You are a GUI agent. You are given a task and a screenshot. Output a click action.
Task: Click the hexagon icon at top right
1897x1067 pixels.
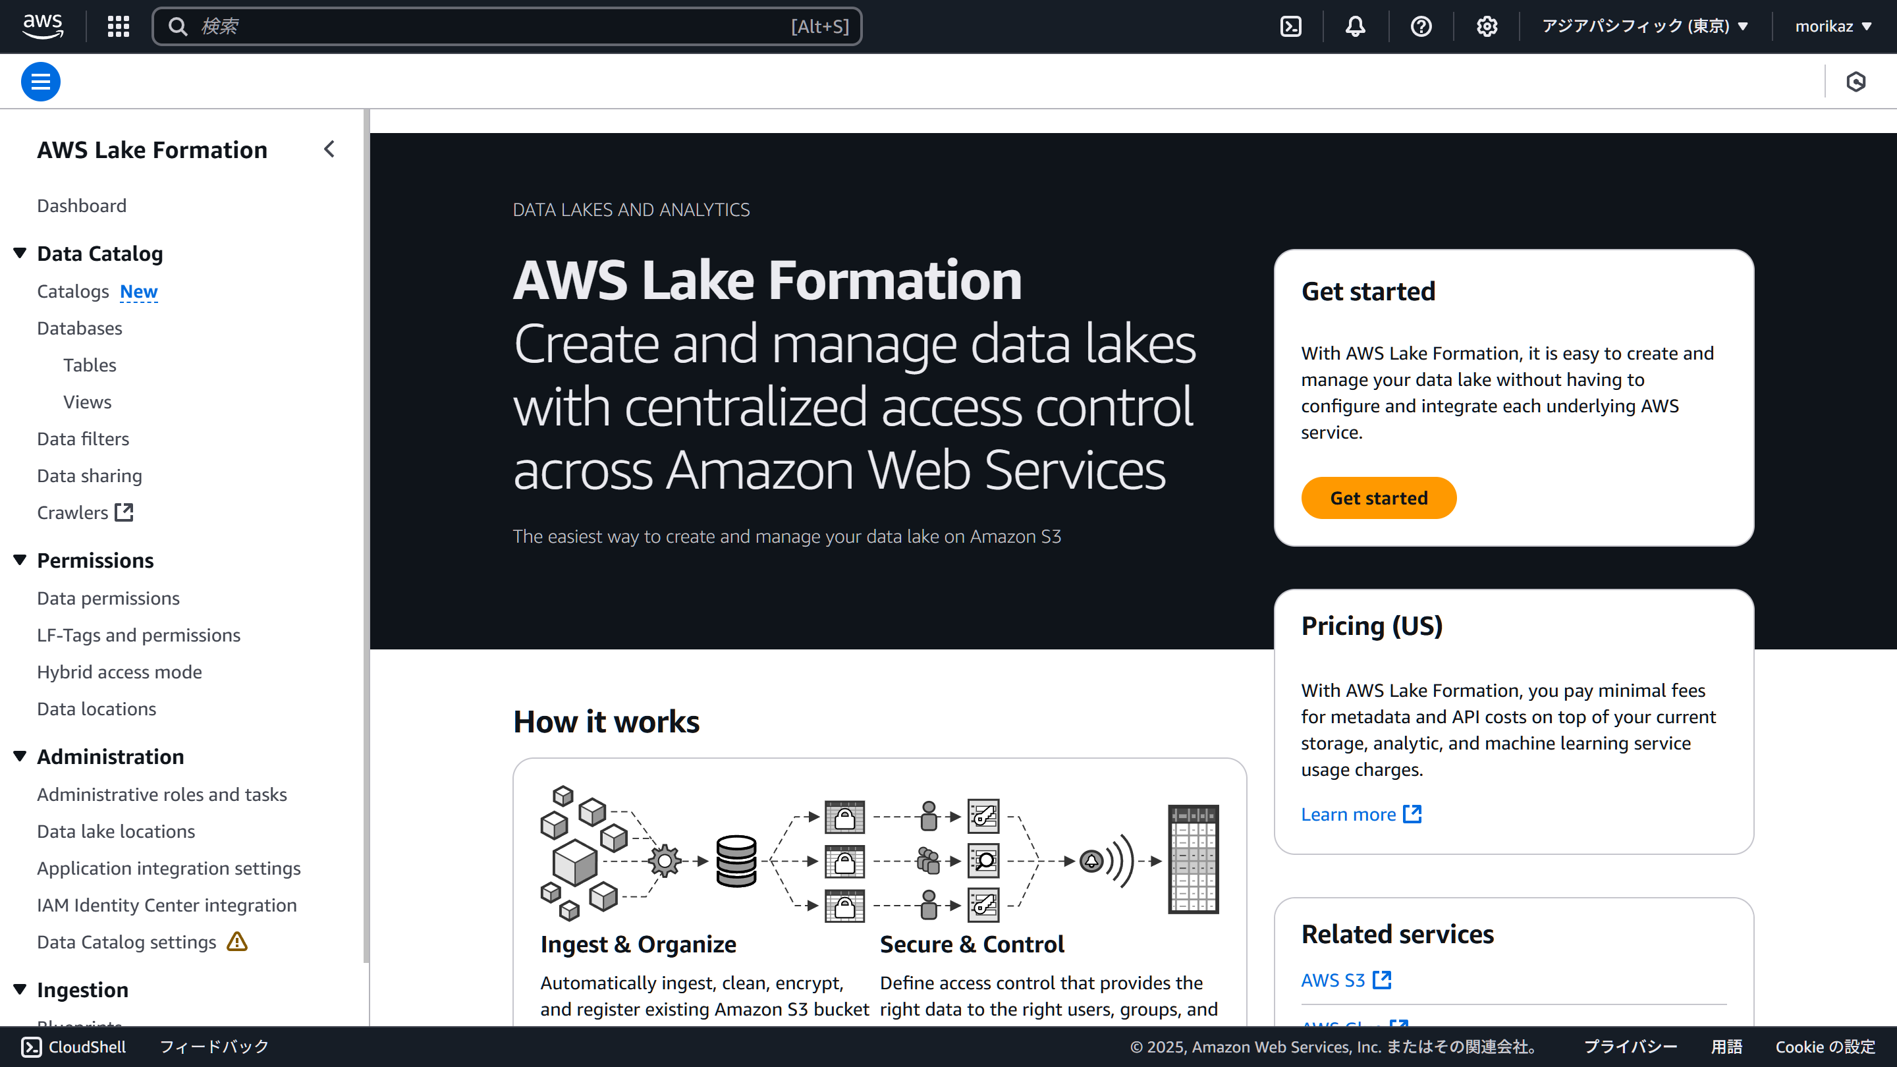pyautogui.click(x=1856, y=82)
